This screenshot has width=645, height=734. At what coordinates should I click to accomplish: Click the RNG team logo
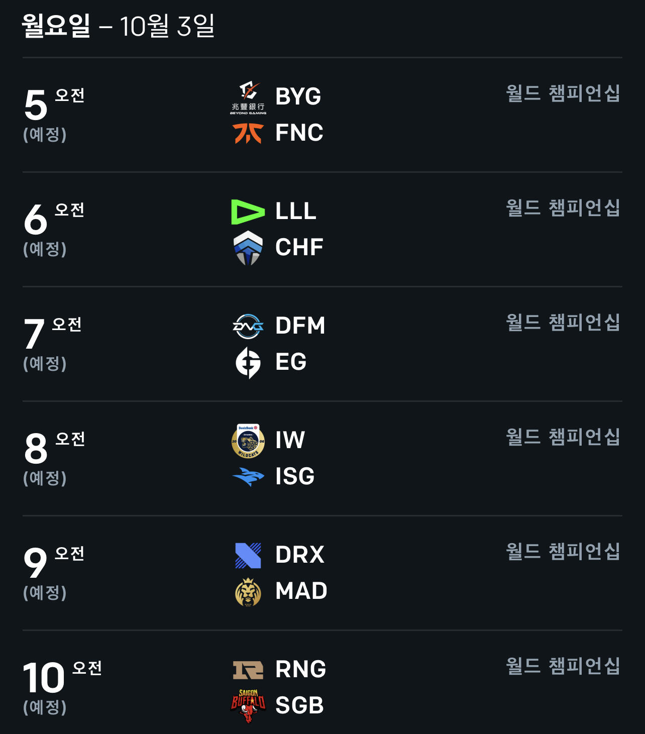tap(248, 670)
